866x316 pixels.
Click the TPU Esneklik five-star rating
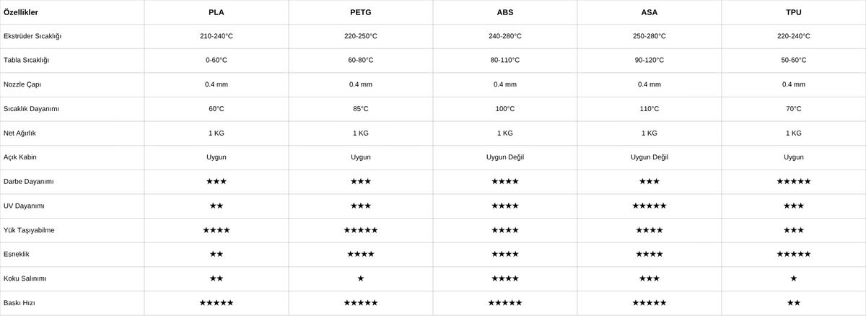pos(793,254)
